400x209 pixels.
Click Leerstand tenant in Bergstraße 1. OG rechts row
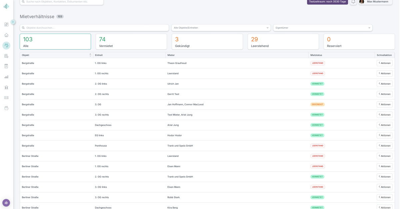coord(173,73)
